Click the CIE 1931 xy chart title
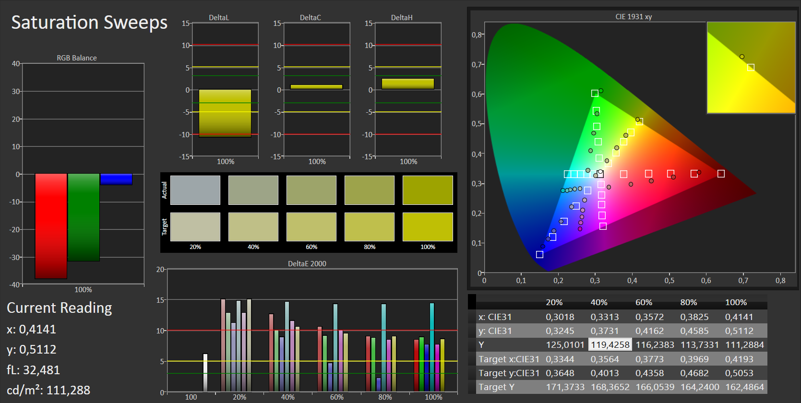 point(634,17)
